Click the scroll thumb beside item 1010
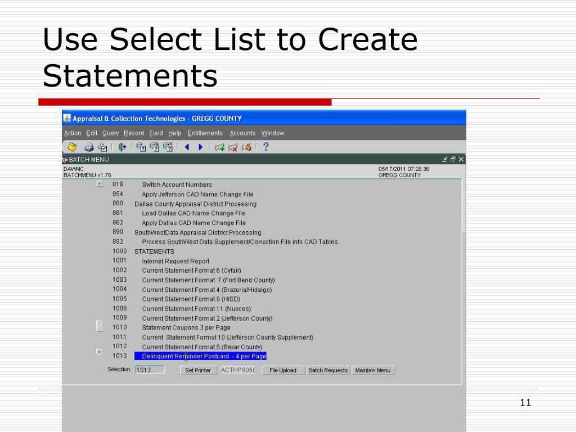Viewport: 576px width, 432px height. click(x=100, y=326)
